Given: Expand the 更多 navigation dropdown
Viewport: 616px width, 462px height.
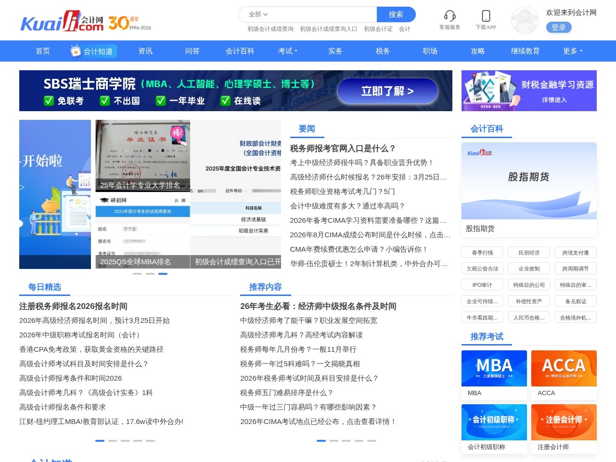Looking at the screenshot, I should 572,51.
